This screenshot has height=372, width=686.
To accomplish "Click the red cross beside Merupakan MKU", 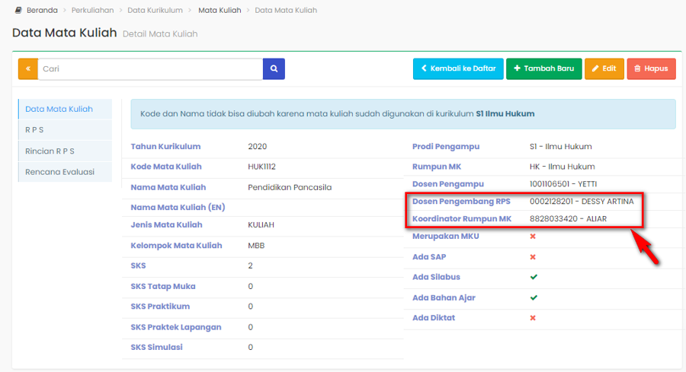I will pyautogui.click(x=533, y=237).
